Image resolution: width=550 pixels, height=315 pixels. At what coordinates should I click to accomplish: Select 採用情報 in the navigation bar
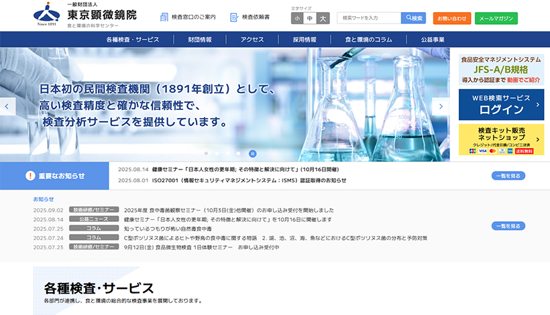pyautogui.click(x=305, y=40)
